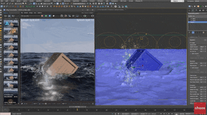Toggle Birth Volume checkbox under Birth Threshold
207x115 pixels.
pyautogui.click(x=190, y=54)
